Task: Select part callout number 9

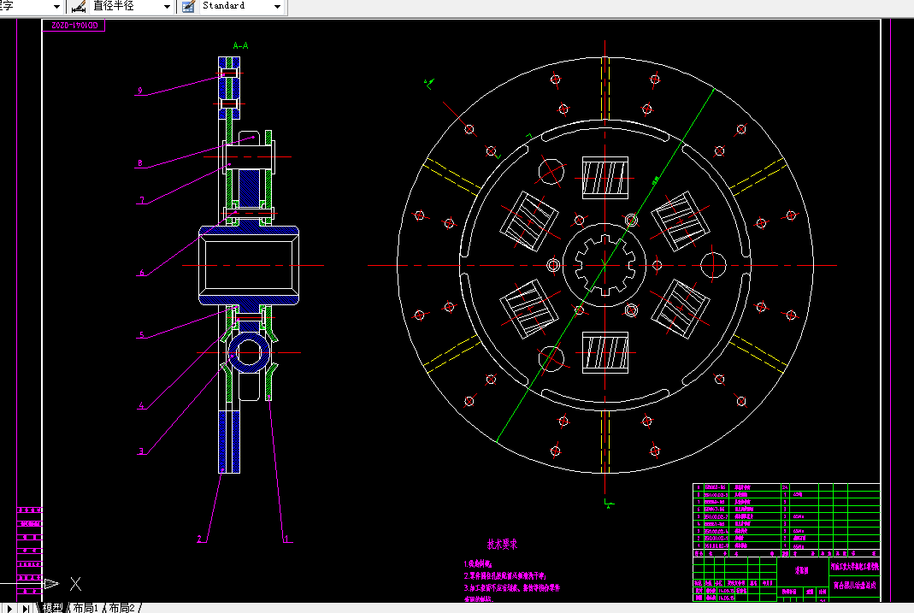Action: click(140, 91)
